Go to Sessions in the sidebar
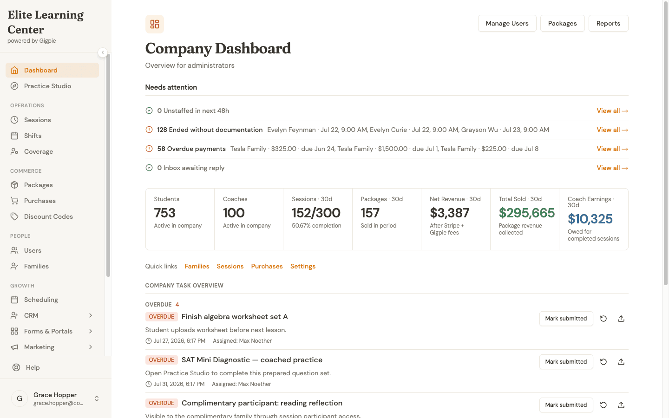669x418 pixels. (52, 120)
